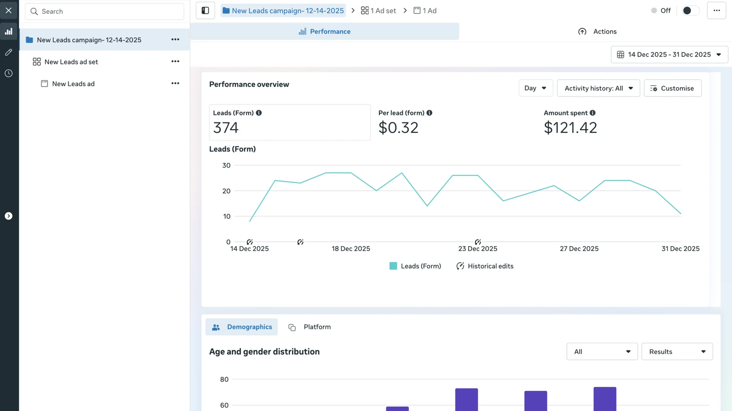This screenshot has height=411, width=732.
Task: Open the clock history icon in sidebar
Action: click(x=9, y=73)
